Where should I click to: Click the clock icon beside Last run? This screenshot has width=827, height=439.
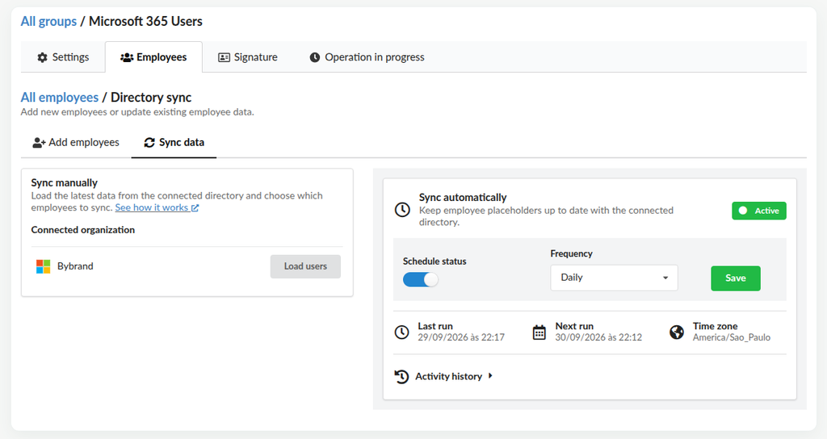coord(402,332)
